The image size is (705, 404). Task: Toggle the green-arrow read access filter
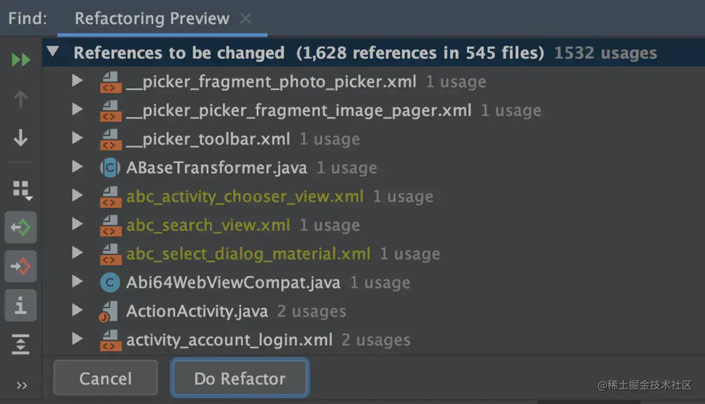point(21,228)
